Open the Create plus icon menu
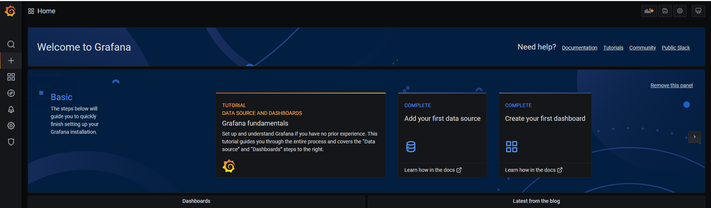Screen dimensions: 711x208 pos(11,61)
